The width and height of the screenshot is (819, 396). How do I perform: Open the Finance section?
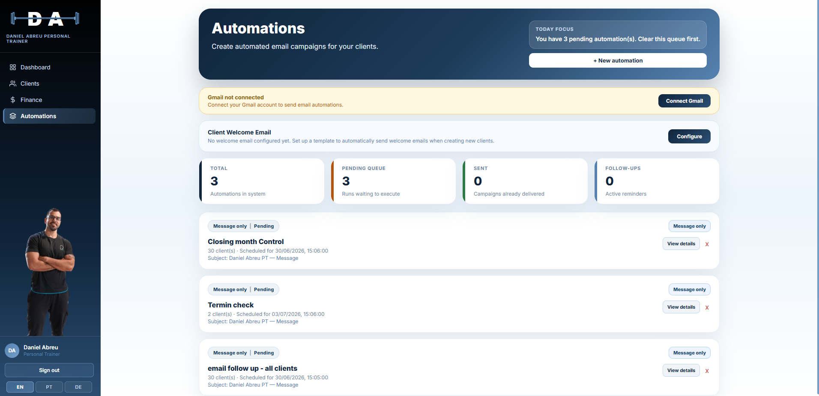[x=49, y=100]
